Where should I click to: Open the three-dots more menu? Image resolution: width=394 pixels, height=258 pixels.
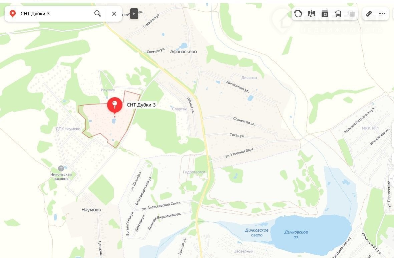pos(382,14)
